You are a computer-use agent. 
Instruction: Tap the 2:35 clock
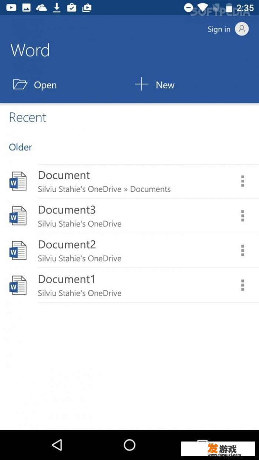(x=245, y=8)
